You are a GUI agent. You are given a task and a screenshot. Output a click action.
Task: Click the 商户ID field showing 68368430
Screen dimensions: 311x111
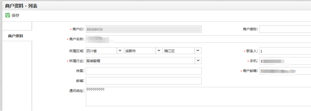tap(144, 29)
